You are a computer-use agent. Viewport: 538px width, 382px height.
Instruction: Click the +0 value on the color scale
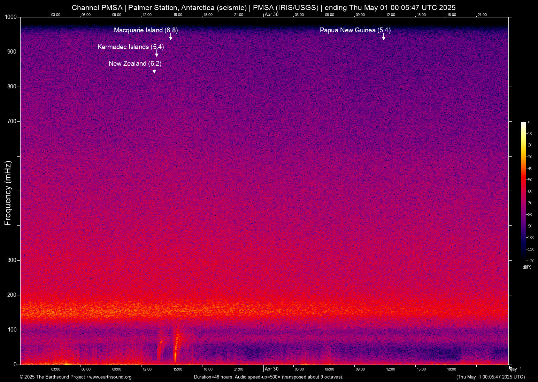pos(528,122)
